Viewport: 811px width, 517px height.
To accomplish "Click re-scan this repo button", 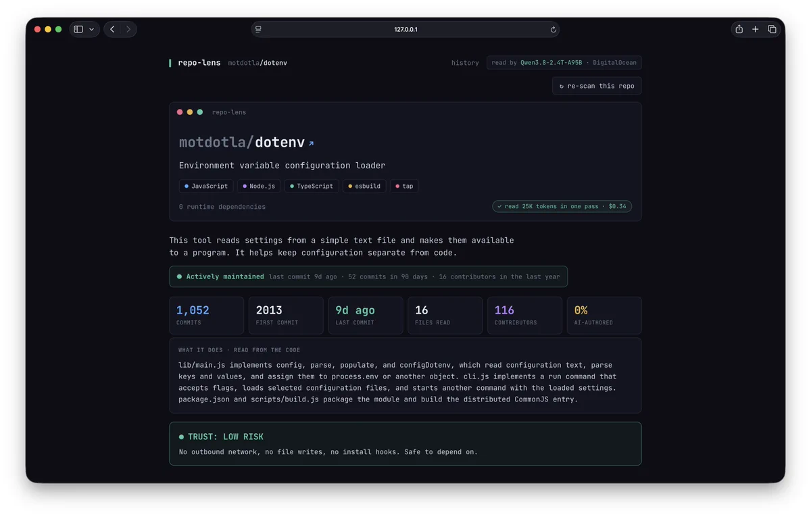I will pos(597,86).
